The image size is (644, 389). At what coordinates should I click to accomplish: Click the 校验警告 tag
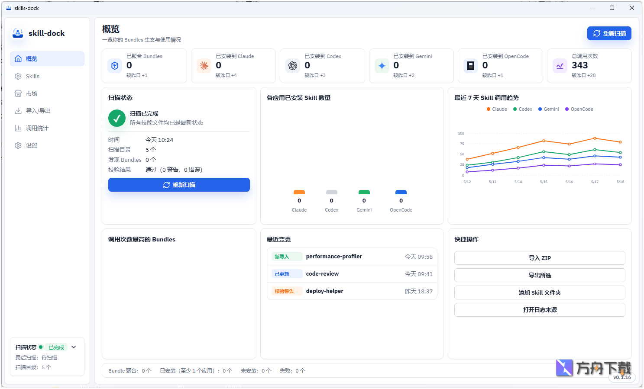coord(287,291)
